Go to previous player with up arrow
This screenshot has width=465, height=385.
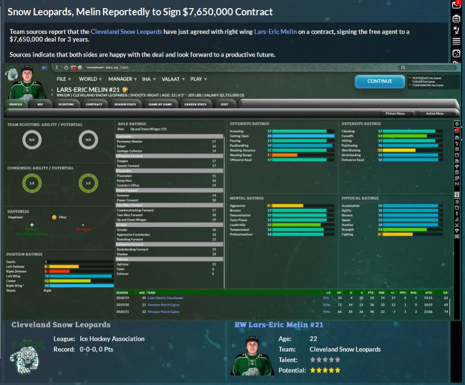pos(52,89)
